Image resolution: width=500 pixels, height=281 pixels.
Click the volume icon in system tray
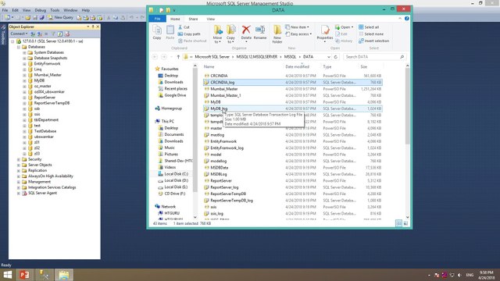459,275
